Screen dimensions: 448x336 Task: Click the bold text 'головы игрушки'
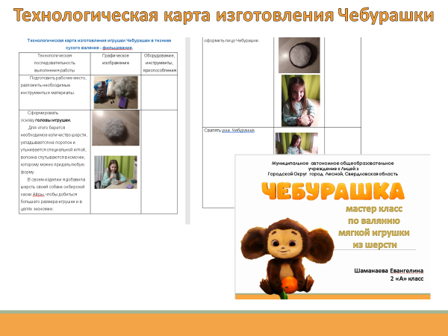click(53, 120)
